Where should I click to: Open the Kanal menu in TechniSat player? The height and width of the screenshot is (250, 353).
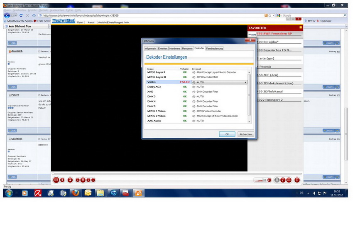91,22
